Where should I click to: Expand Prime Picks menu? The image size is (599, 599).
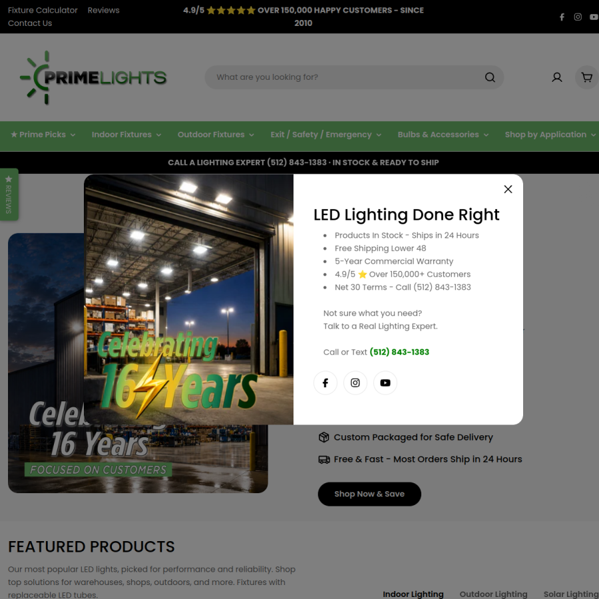pyautogui.click(x=43, y=134)
